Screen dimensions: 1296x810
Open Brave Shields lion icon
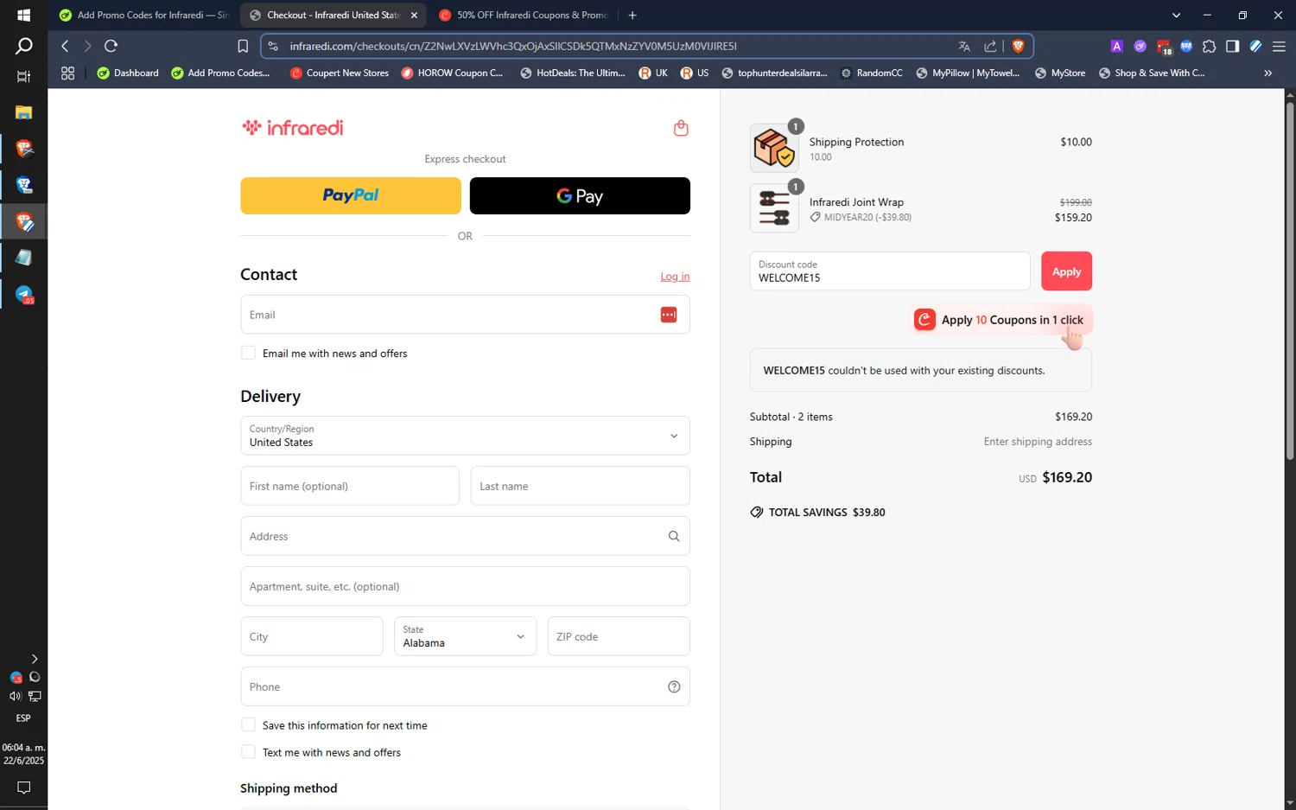1018,46
